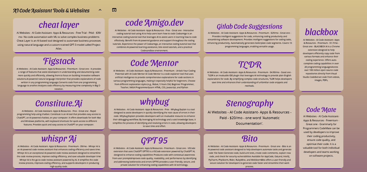Click Constitute.Ai ChatGPT chatbot description text

(x=59, y=118)
